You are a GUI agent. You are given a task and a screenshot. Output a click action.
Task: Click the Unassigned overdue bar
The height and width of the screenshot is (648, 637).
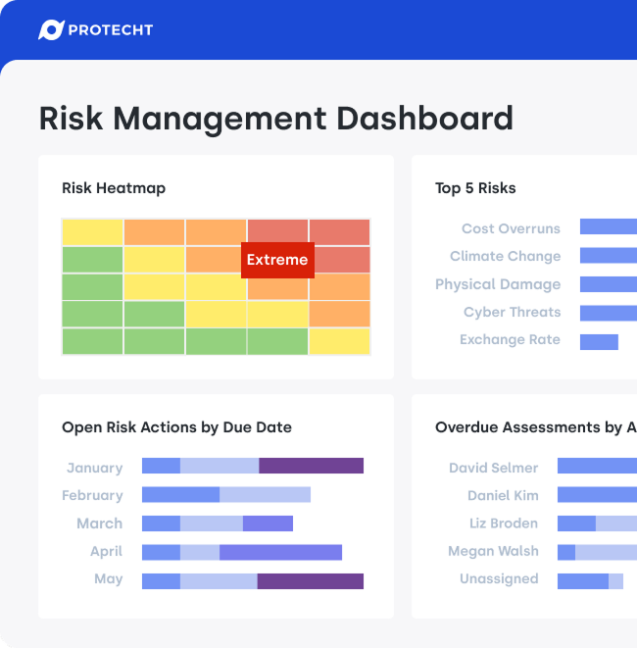point(590,581)
